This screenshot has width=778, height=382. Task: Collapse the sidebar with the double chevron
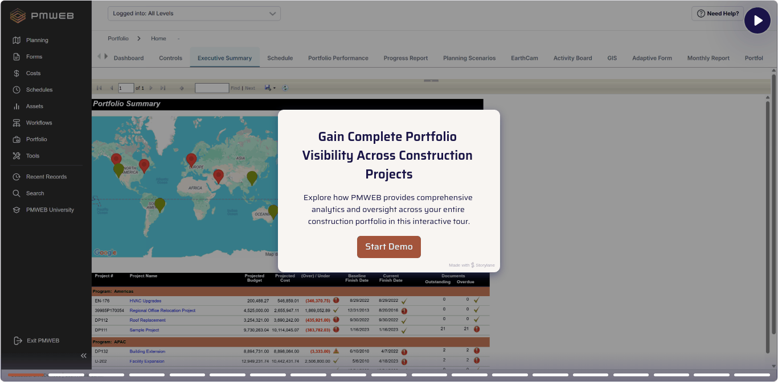[84, 355]
